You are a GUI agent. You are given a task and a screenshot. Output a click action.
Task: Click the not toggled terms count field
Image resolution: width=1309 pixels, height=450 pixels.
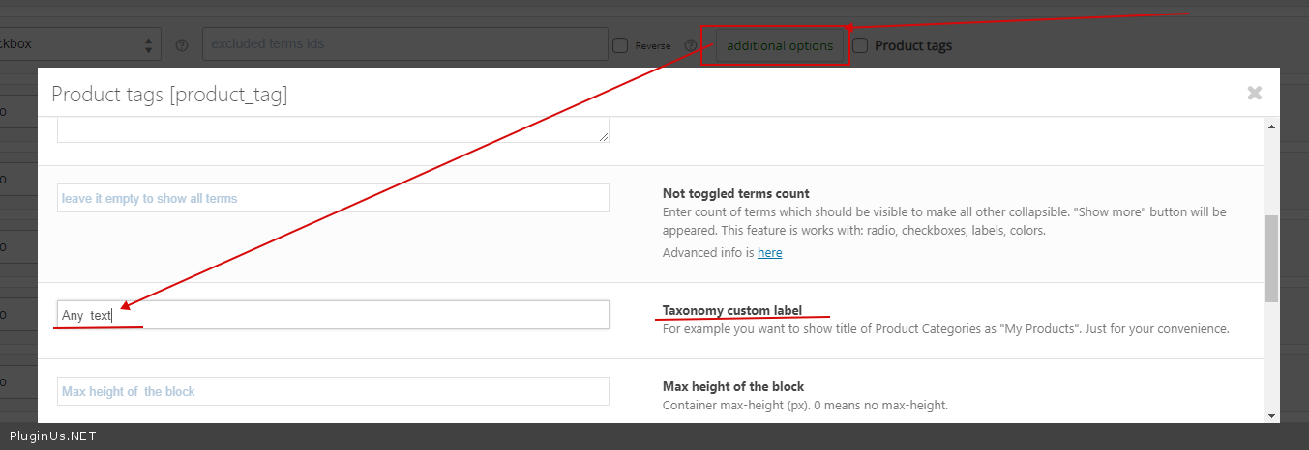click(333, 198)
